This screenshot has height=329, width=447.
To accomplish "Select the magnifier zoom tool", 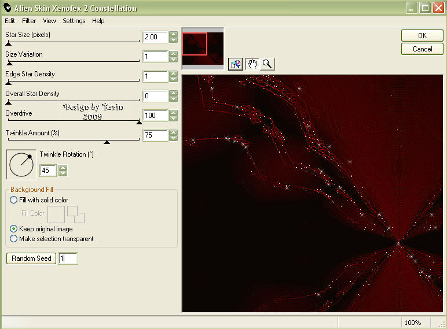I will 267,64.
